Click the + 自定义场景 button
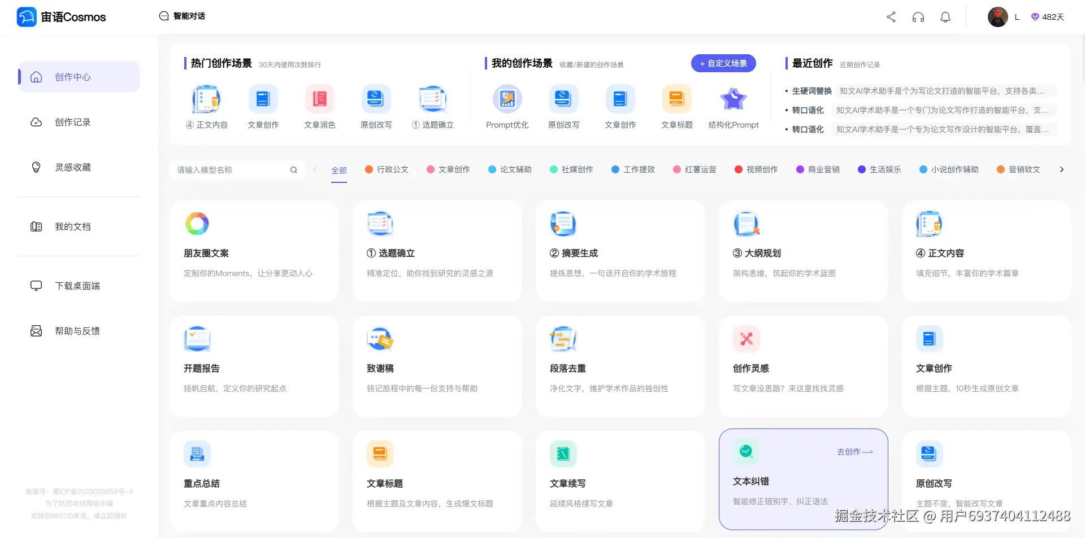 tap(723, 63)
